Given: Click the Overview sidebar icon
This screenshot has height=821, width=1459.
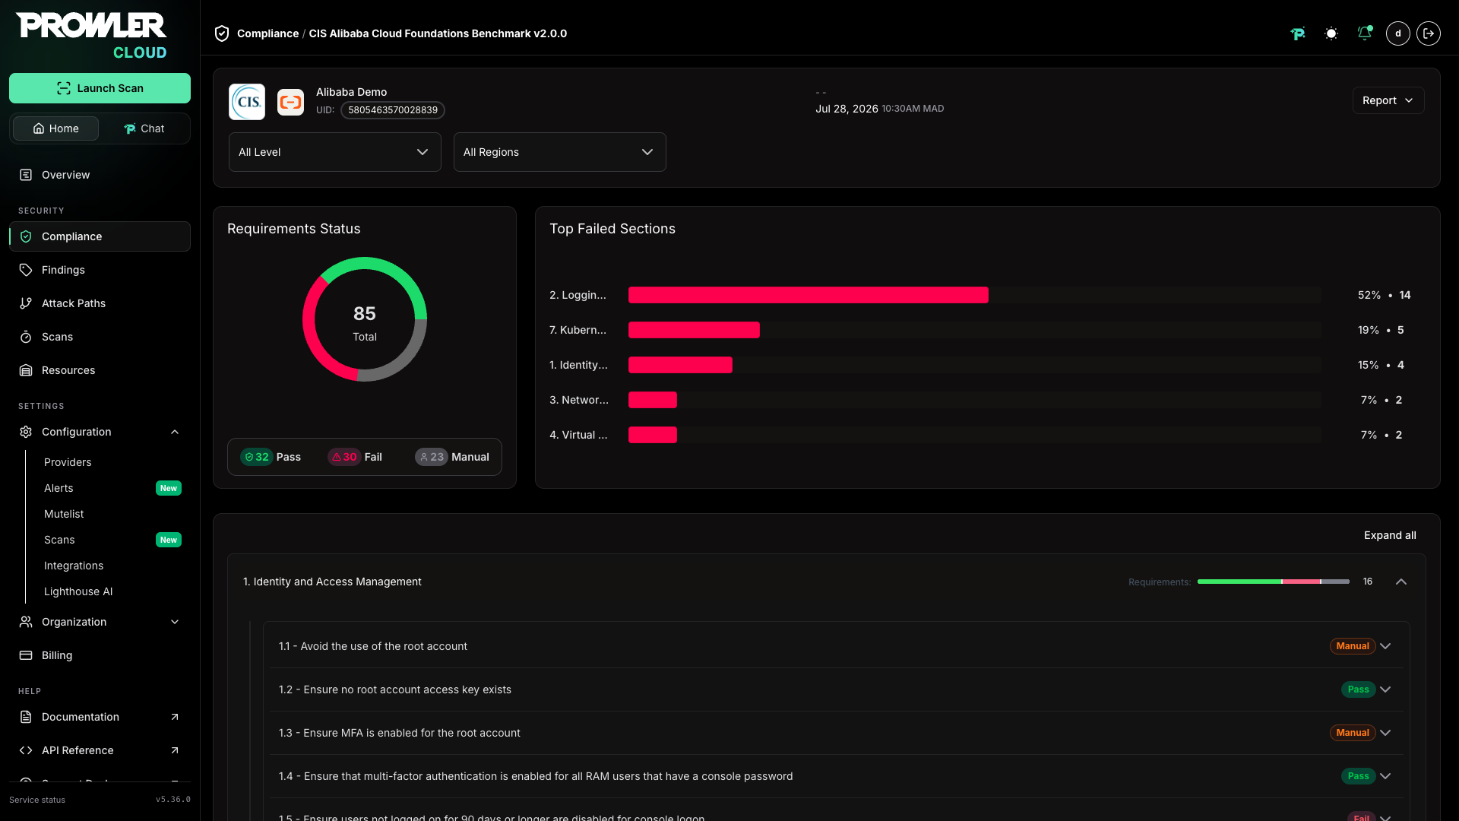Looking at the screenshot, I should [x=26, y=175].
